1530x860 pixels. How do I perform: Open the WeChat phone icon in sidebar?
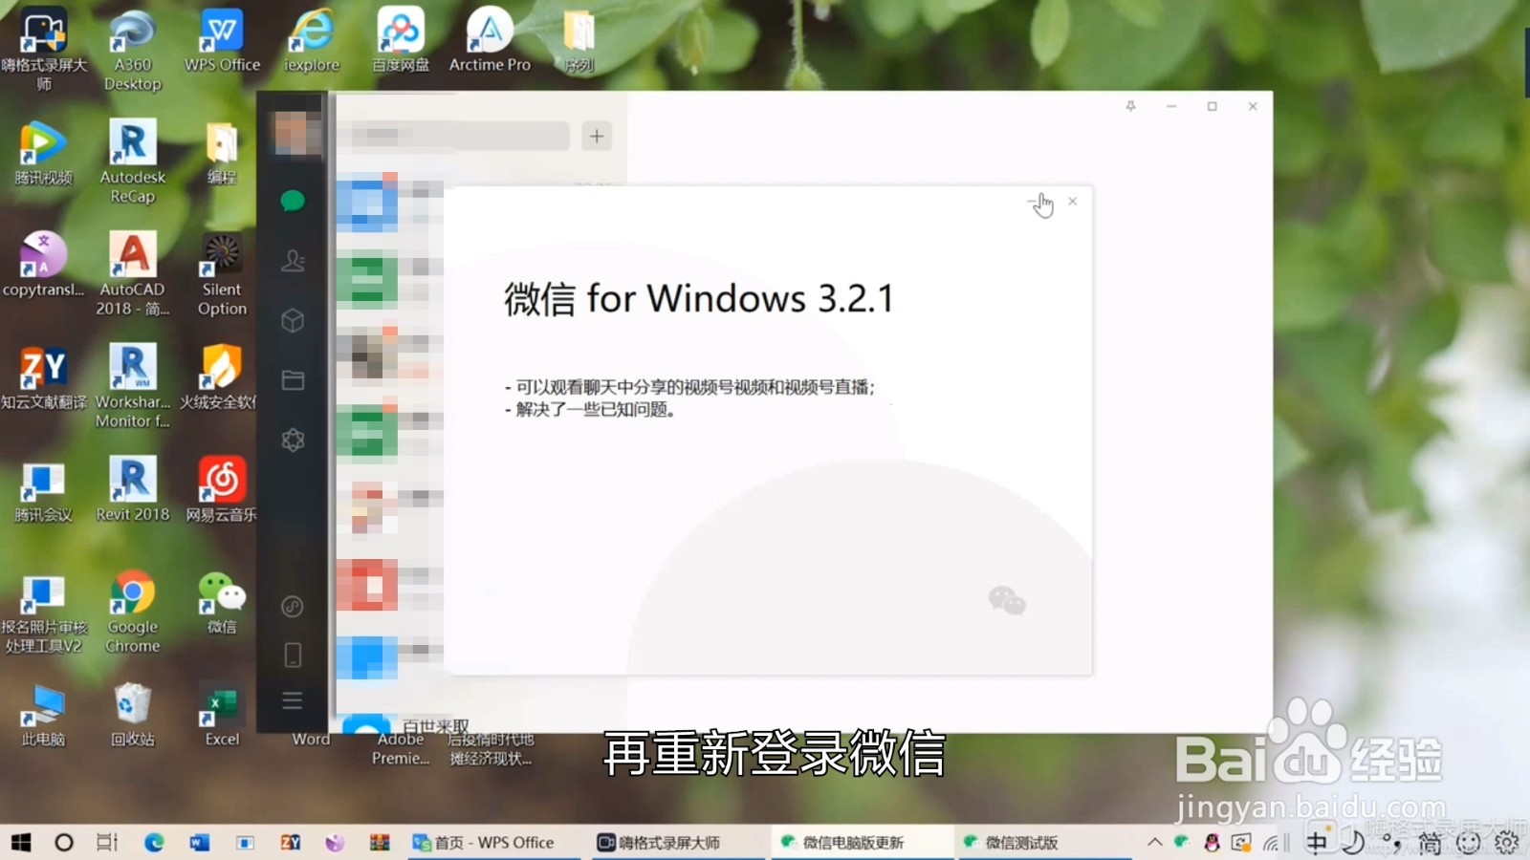tap(293, 655)
